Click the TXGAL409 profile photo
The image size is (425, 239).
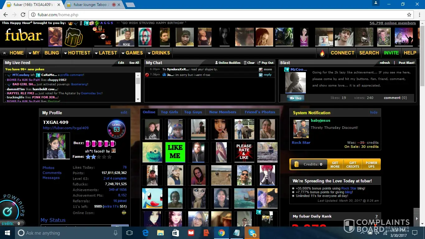click(x=56, y=146)
